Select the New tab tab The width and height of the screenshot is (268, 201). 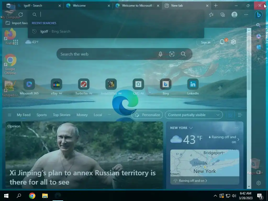pyautogui.click(x=186, y=6)
